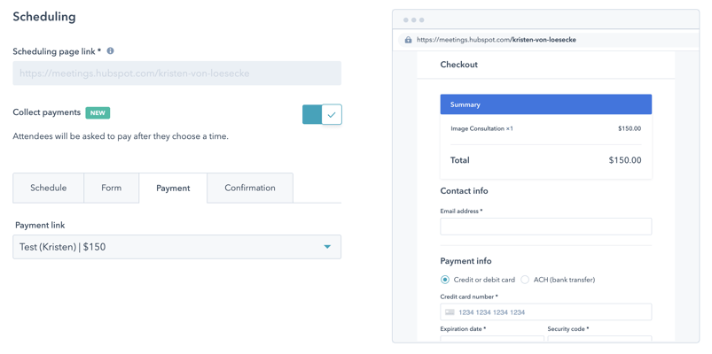This screenshot has width=712, height=354.
Task: Toggle the Collect payments switch off
Action: click(322, 115)
